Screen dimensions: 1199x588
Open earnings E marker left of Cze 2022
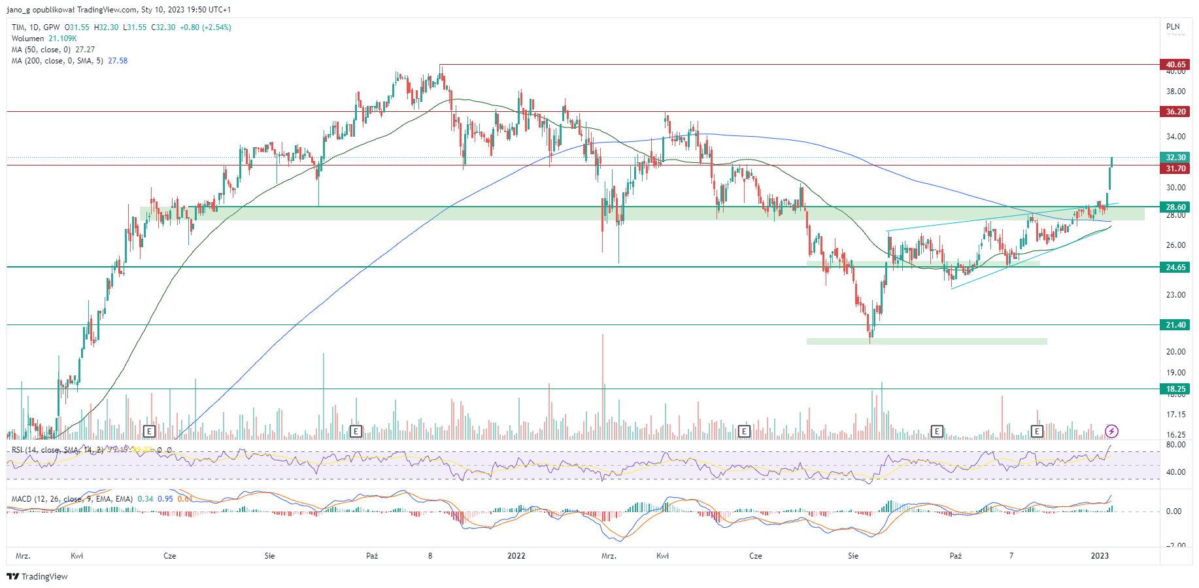tap(743, 431)
